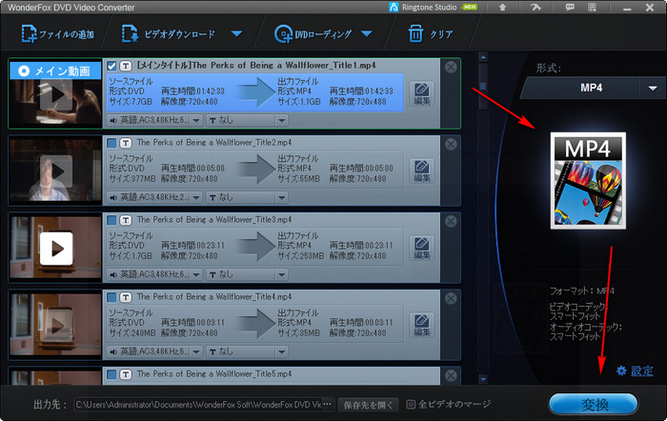Uncheck the Title1 main title checkbox
Screen dimensions: 667x421
[111, 66]
